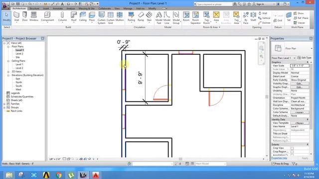Select the Room tool
This screenshot has width=319, height=179.
point(186,17)
